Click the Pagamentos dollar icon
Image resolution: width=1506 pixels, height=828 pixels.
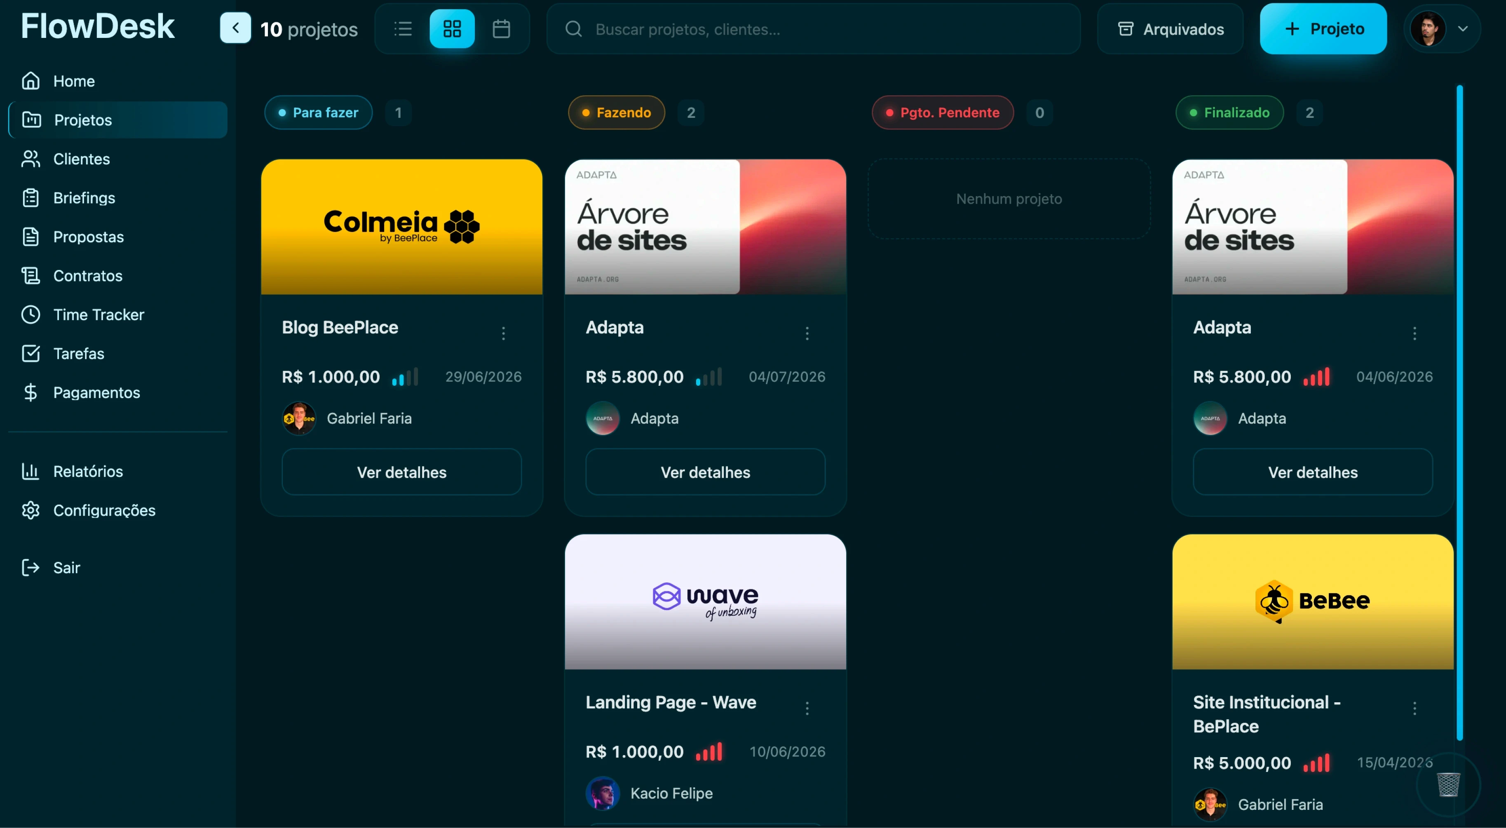[x=30, y=392]
